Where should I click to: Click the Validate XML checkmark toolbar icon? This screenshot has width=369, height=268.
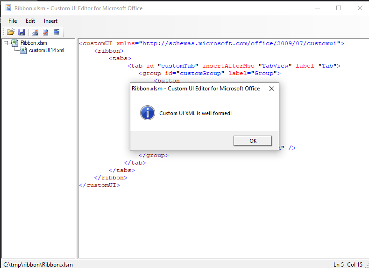coord(46,32)
